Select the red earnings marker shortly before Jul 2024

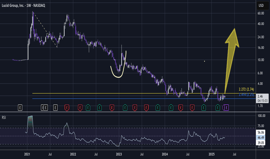(181, 108)
